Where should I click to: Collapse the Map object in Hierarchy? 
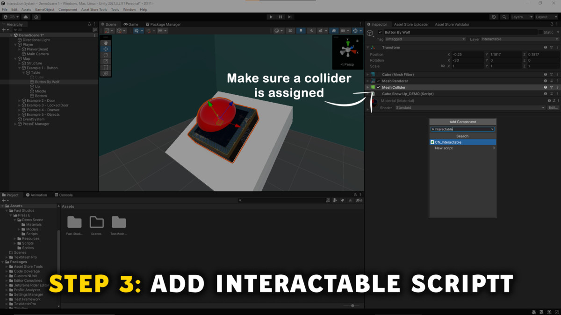click(x=15, y=59)
